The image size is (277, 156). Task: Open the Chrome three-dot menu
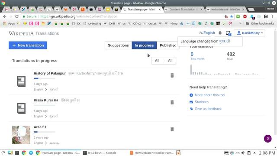272,16
